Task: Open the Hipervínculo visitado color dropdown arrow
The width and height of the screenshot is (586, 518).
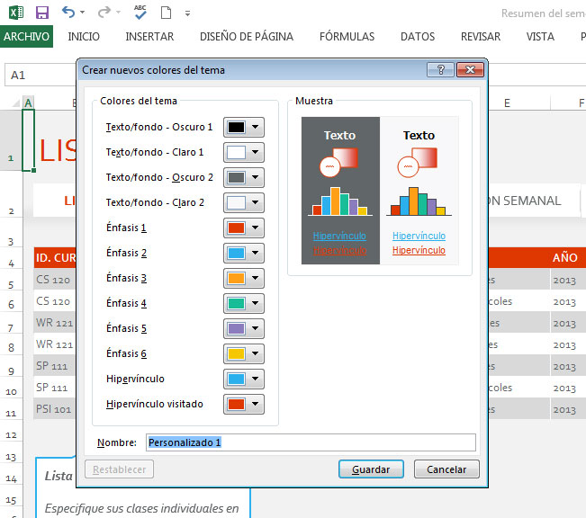Action: [256, 404]
